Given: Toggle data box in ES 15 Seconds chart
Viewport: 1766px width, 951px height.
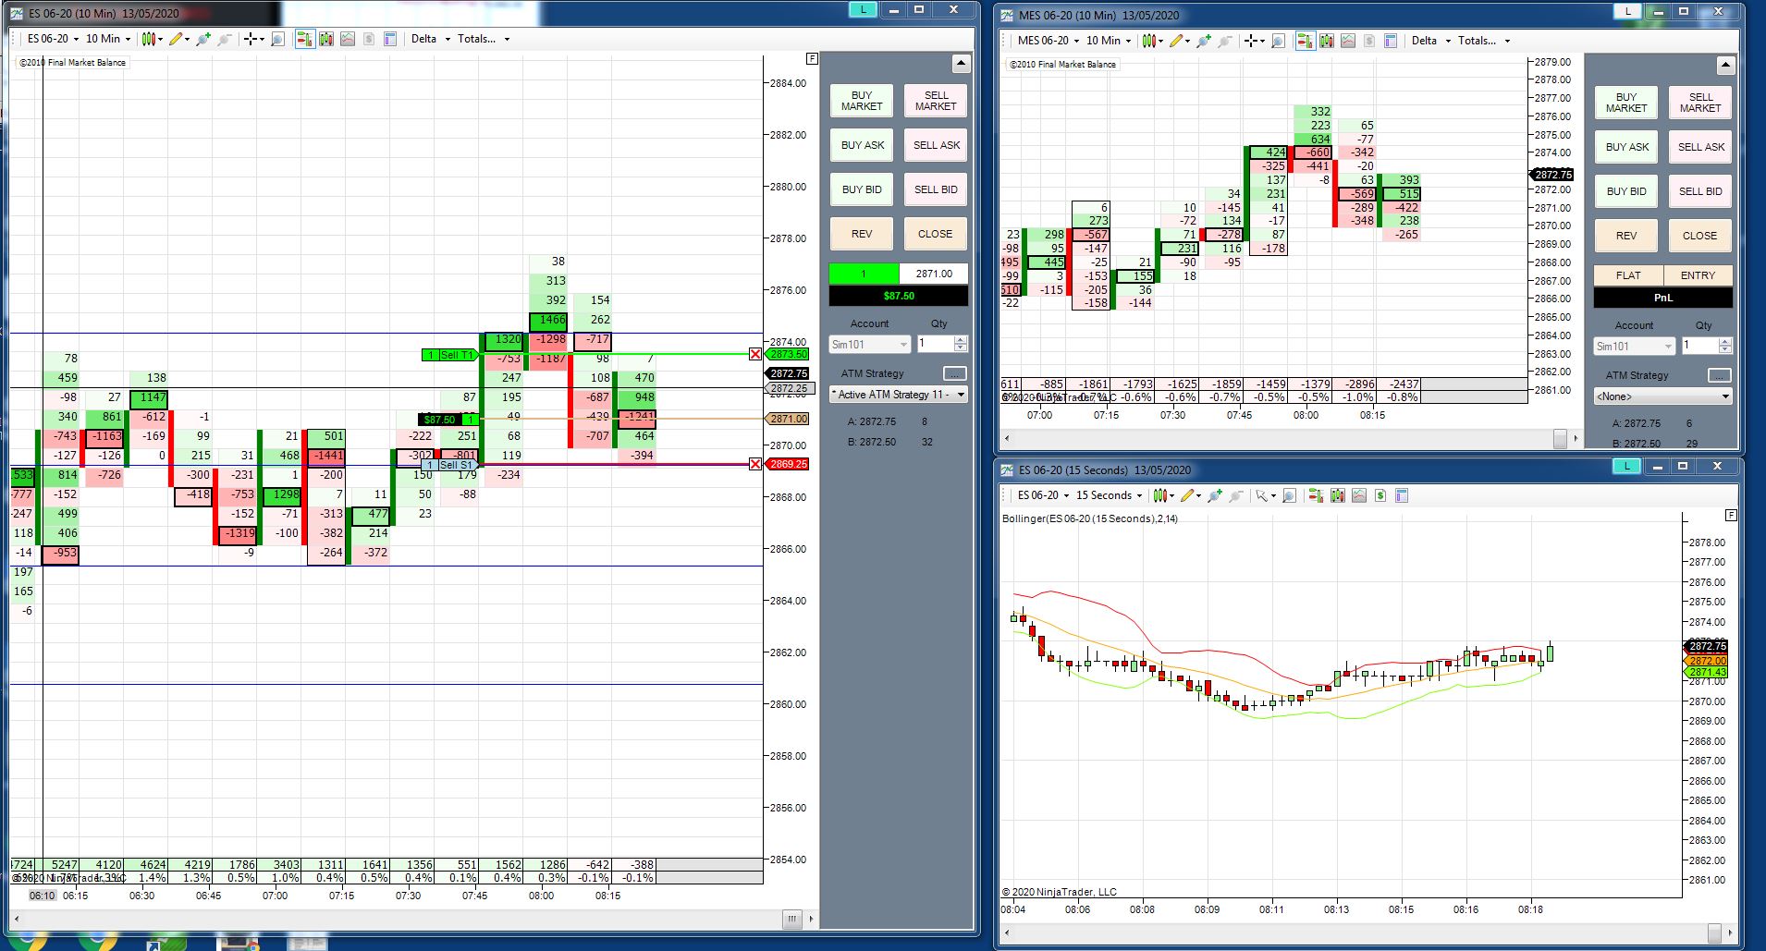Looking at the screenshot, I should point(1402,495).
